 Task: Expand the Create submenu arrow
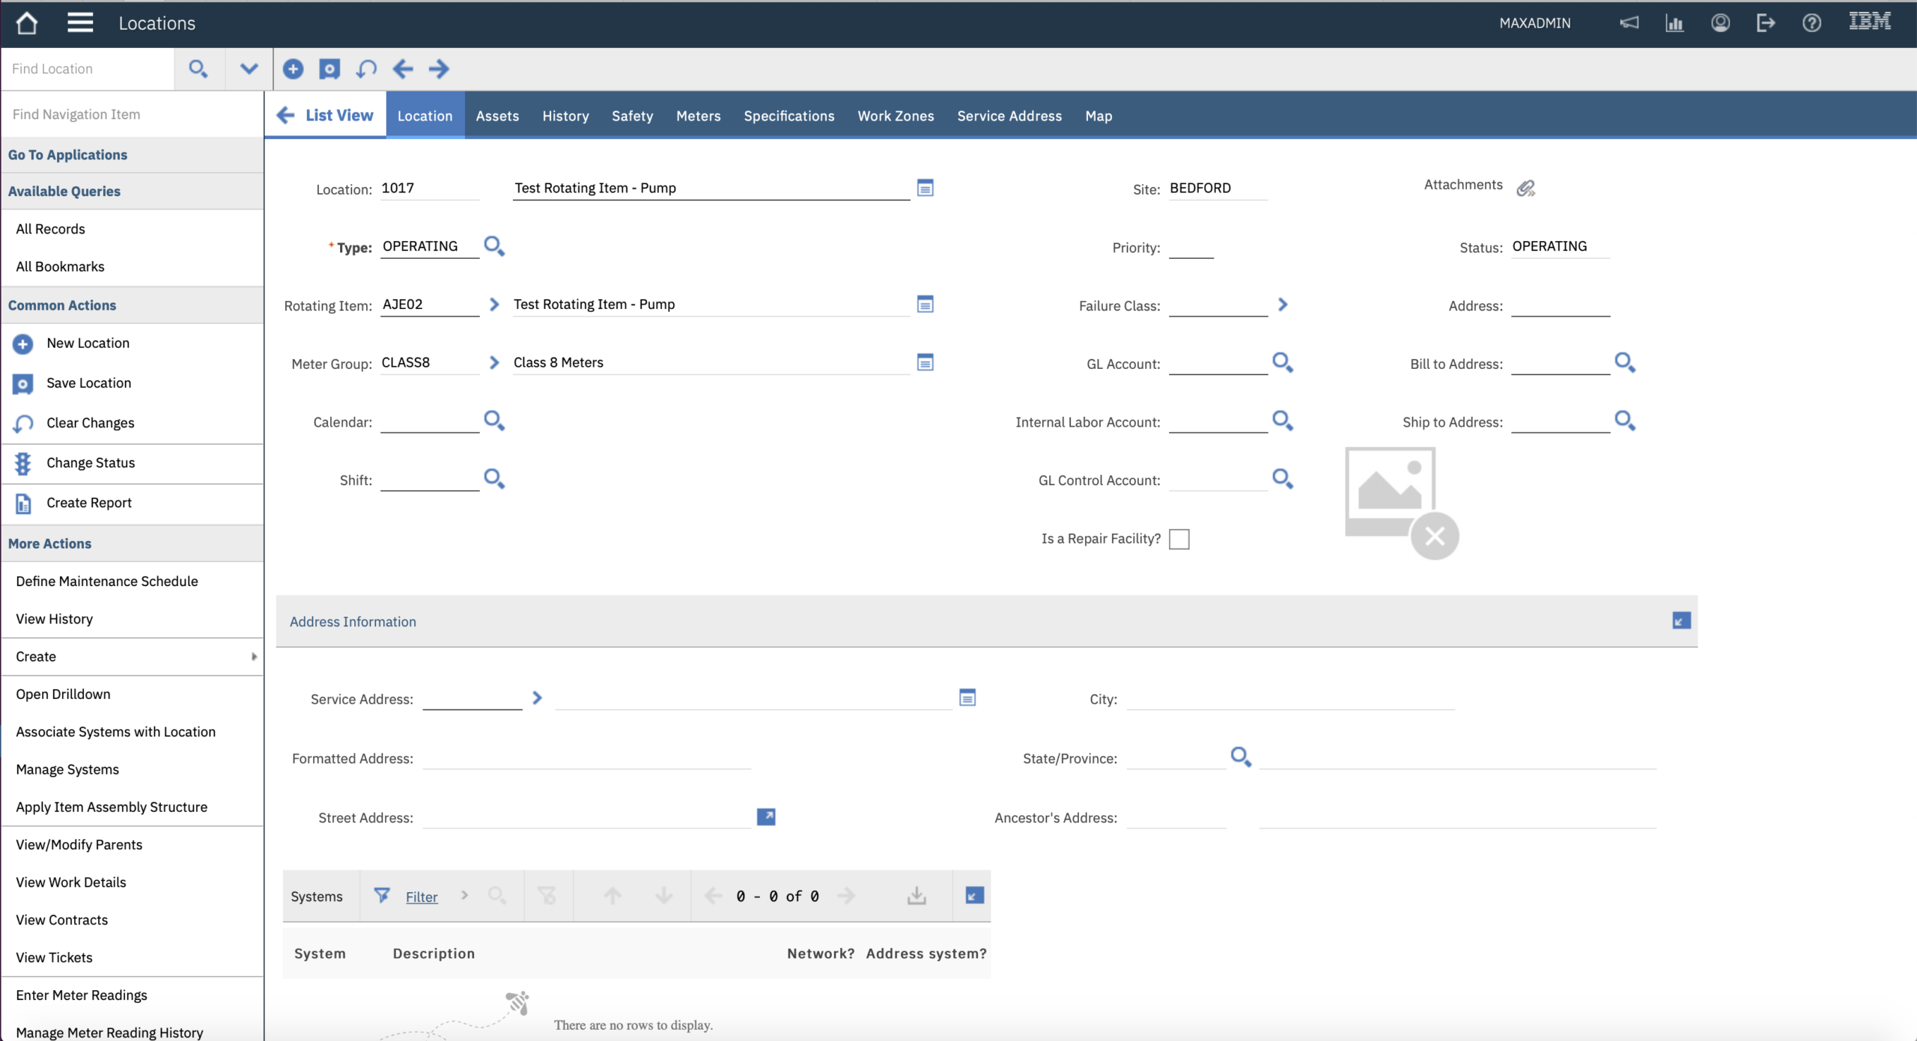click(254, 656)
